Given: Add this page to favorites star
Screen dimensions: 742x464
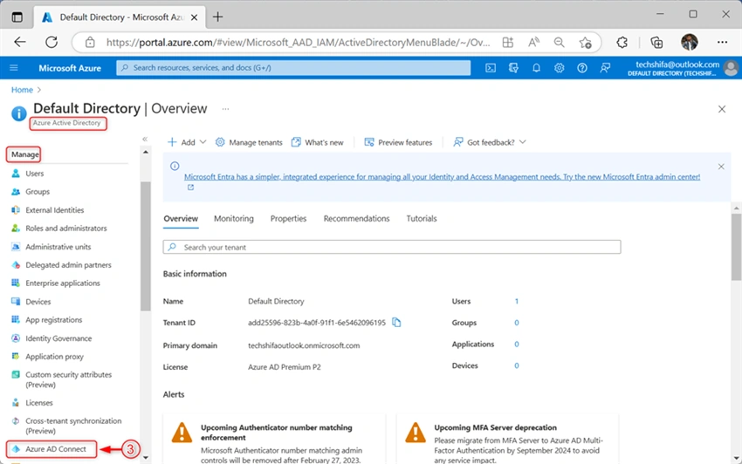Looking at the screenshot, I should coord(586,43).
